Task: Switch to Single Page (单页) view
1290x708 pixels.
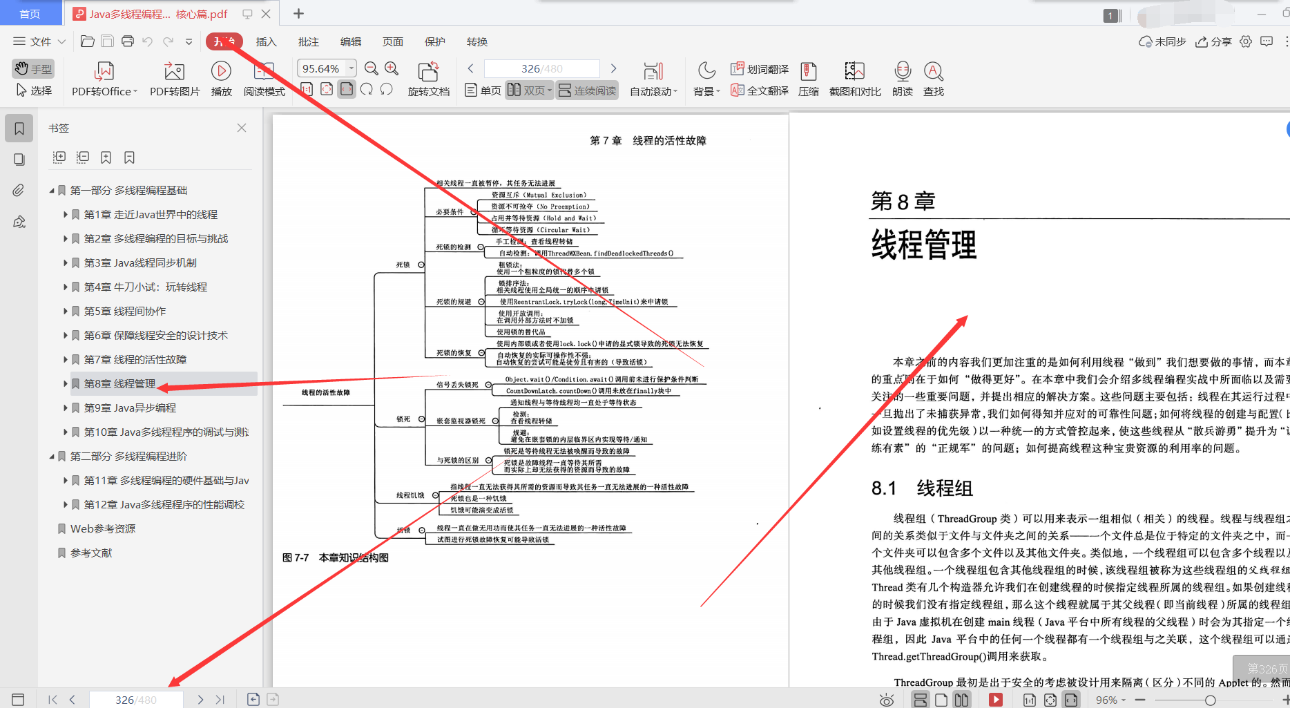Action: pyautogui.click(x=483, y=90)
